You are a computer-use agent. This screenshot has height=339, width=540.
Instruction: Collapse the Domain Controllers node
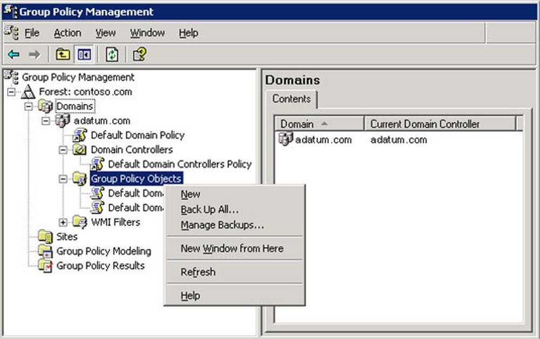[63, 150]
